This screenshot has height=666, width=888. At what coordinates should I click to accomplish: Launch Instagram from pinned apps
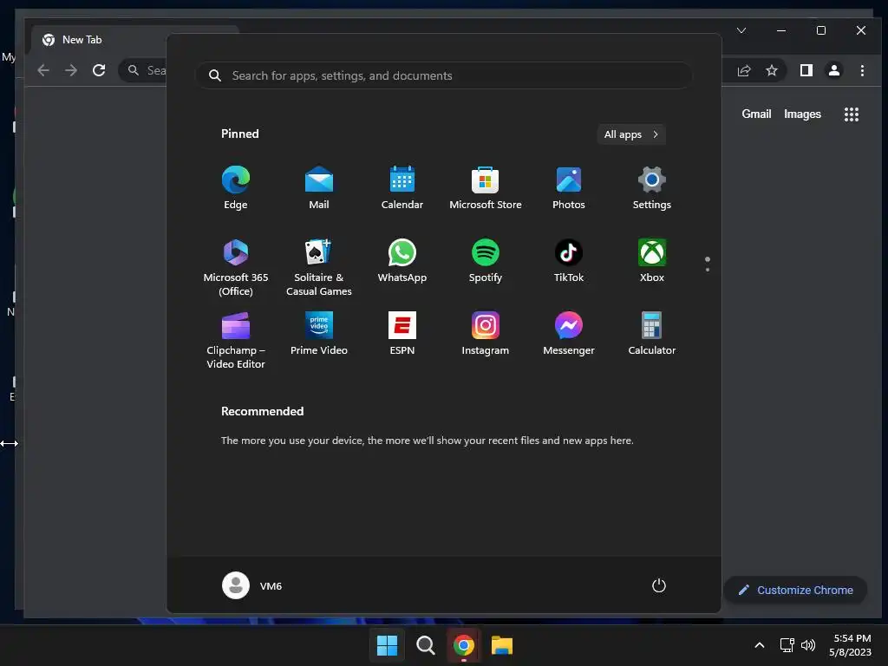pos(486,334)
